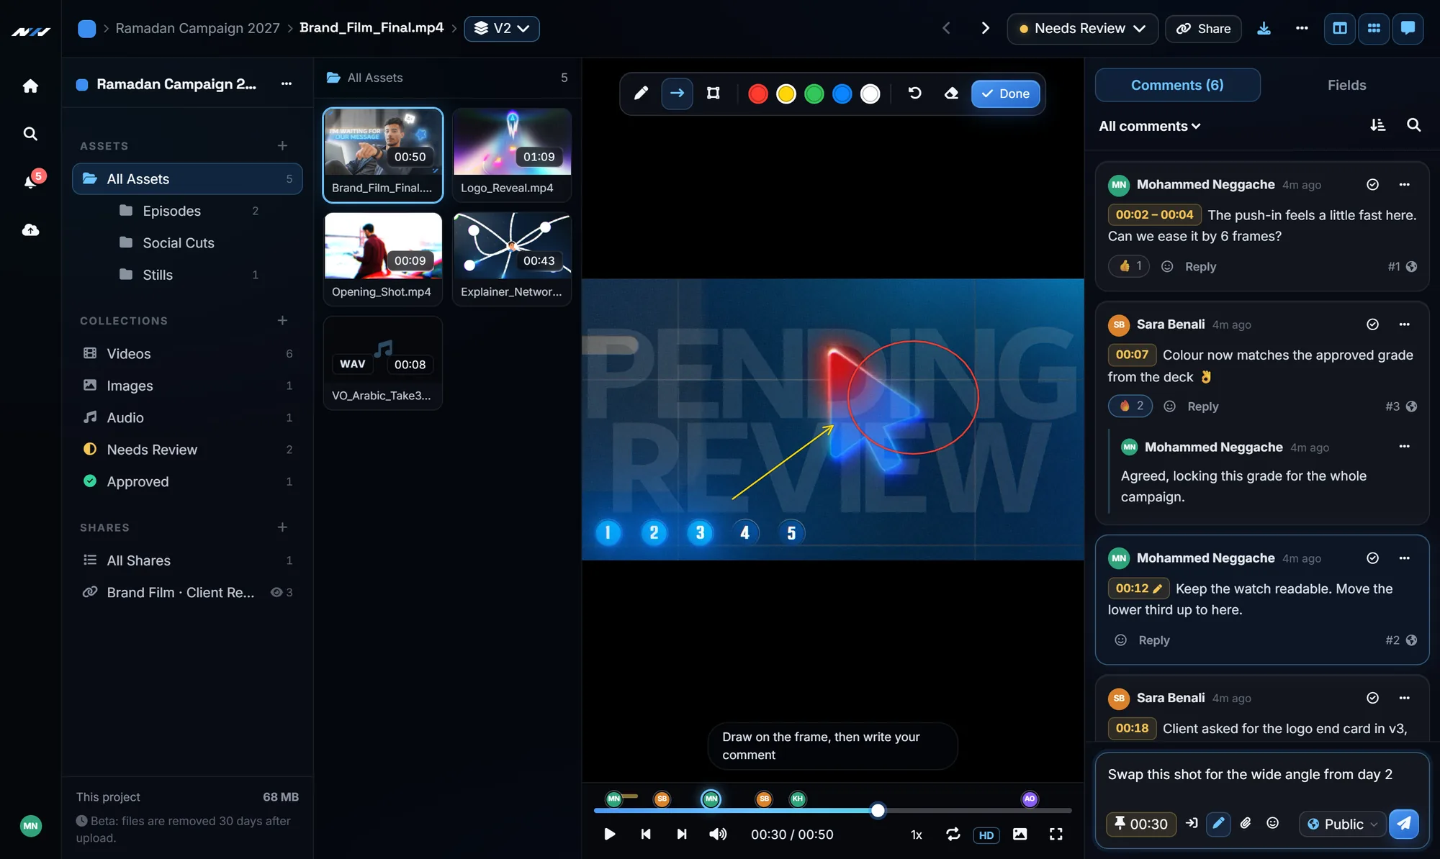Resolve Sara's 00:18 logo end card comment

point(1373,698)
